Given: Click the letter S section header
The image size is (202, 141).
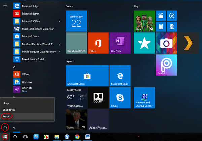Looking at the screenshot, I should (14, 128).
